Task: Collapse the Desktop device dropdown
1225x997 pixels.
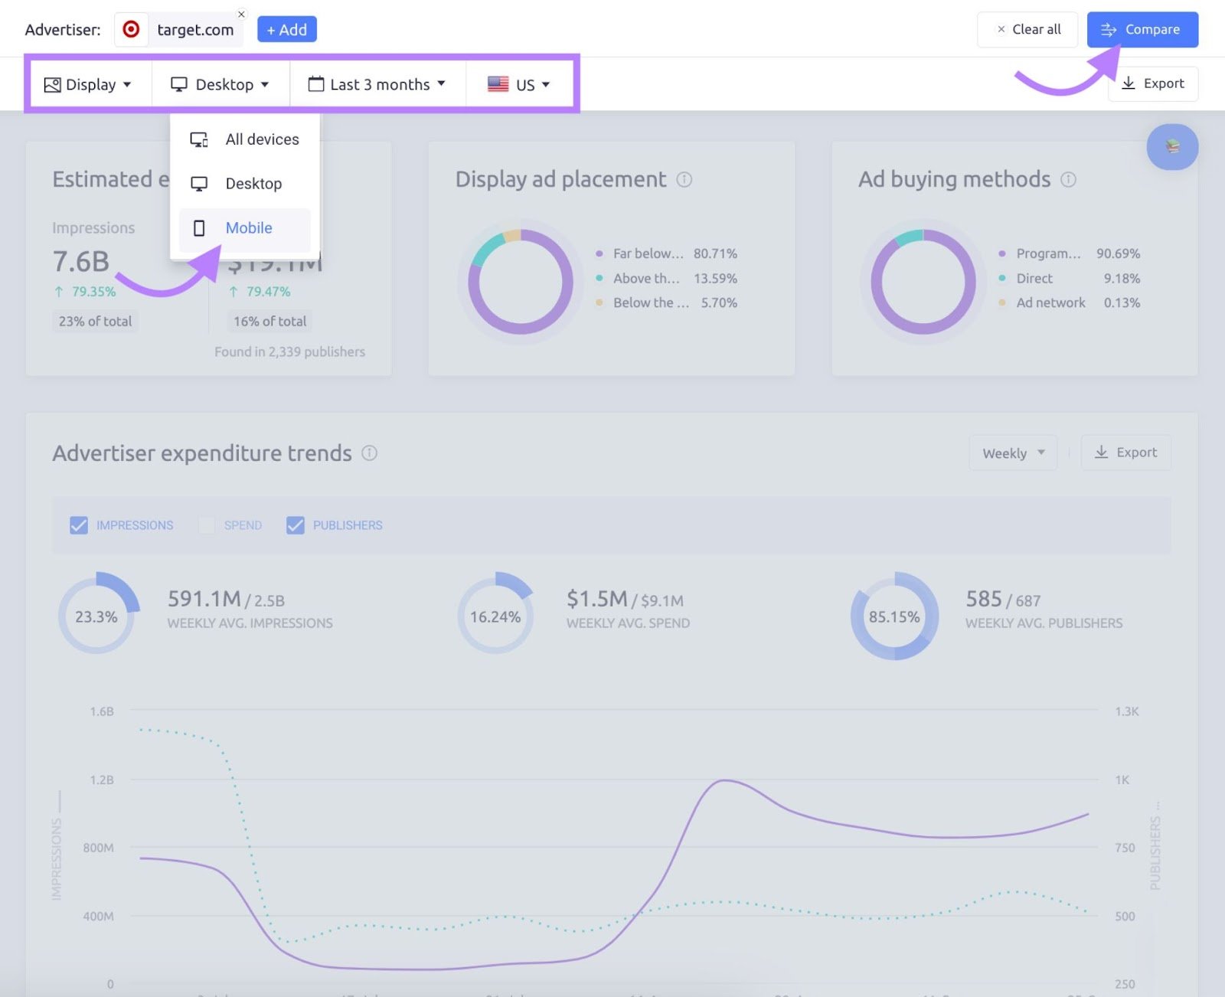Action: tap(220, 84)
